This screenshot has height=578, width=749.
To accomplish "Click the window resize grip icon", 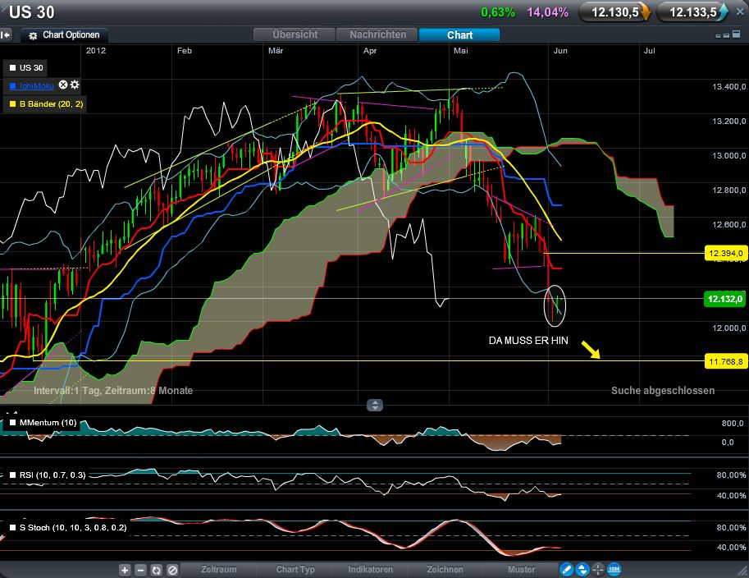I will (x=743, y=570).
